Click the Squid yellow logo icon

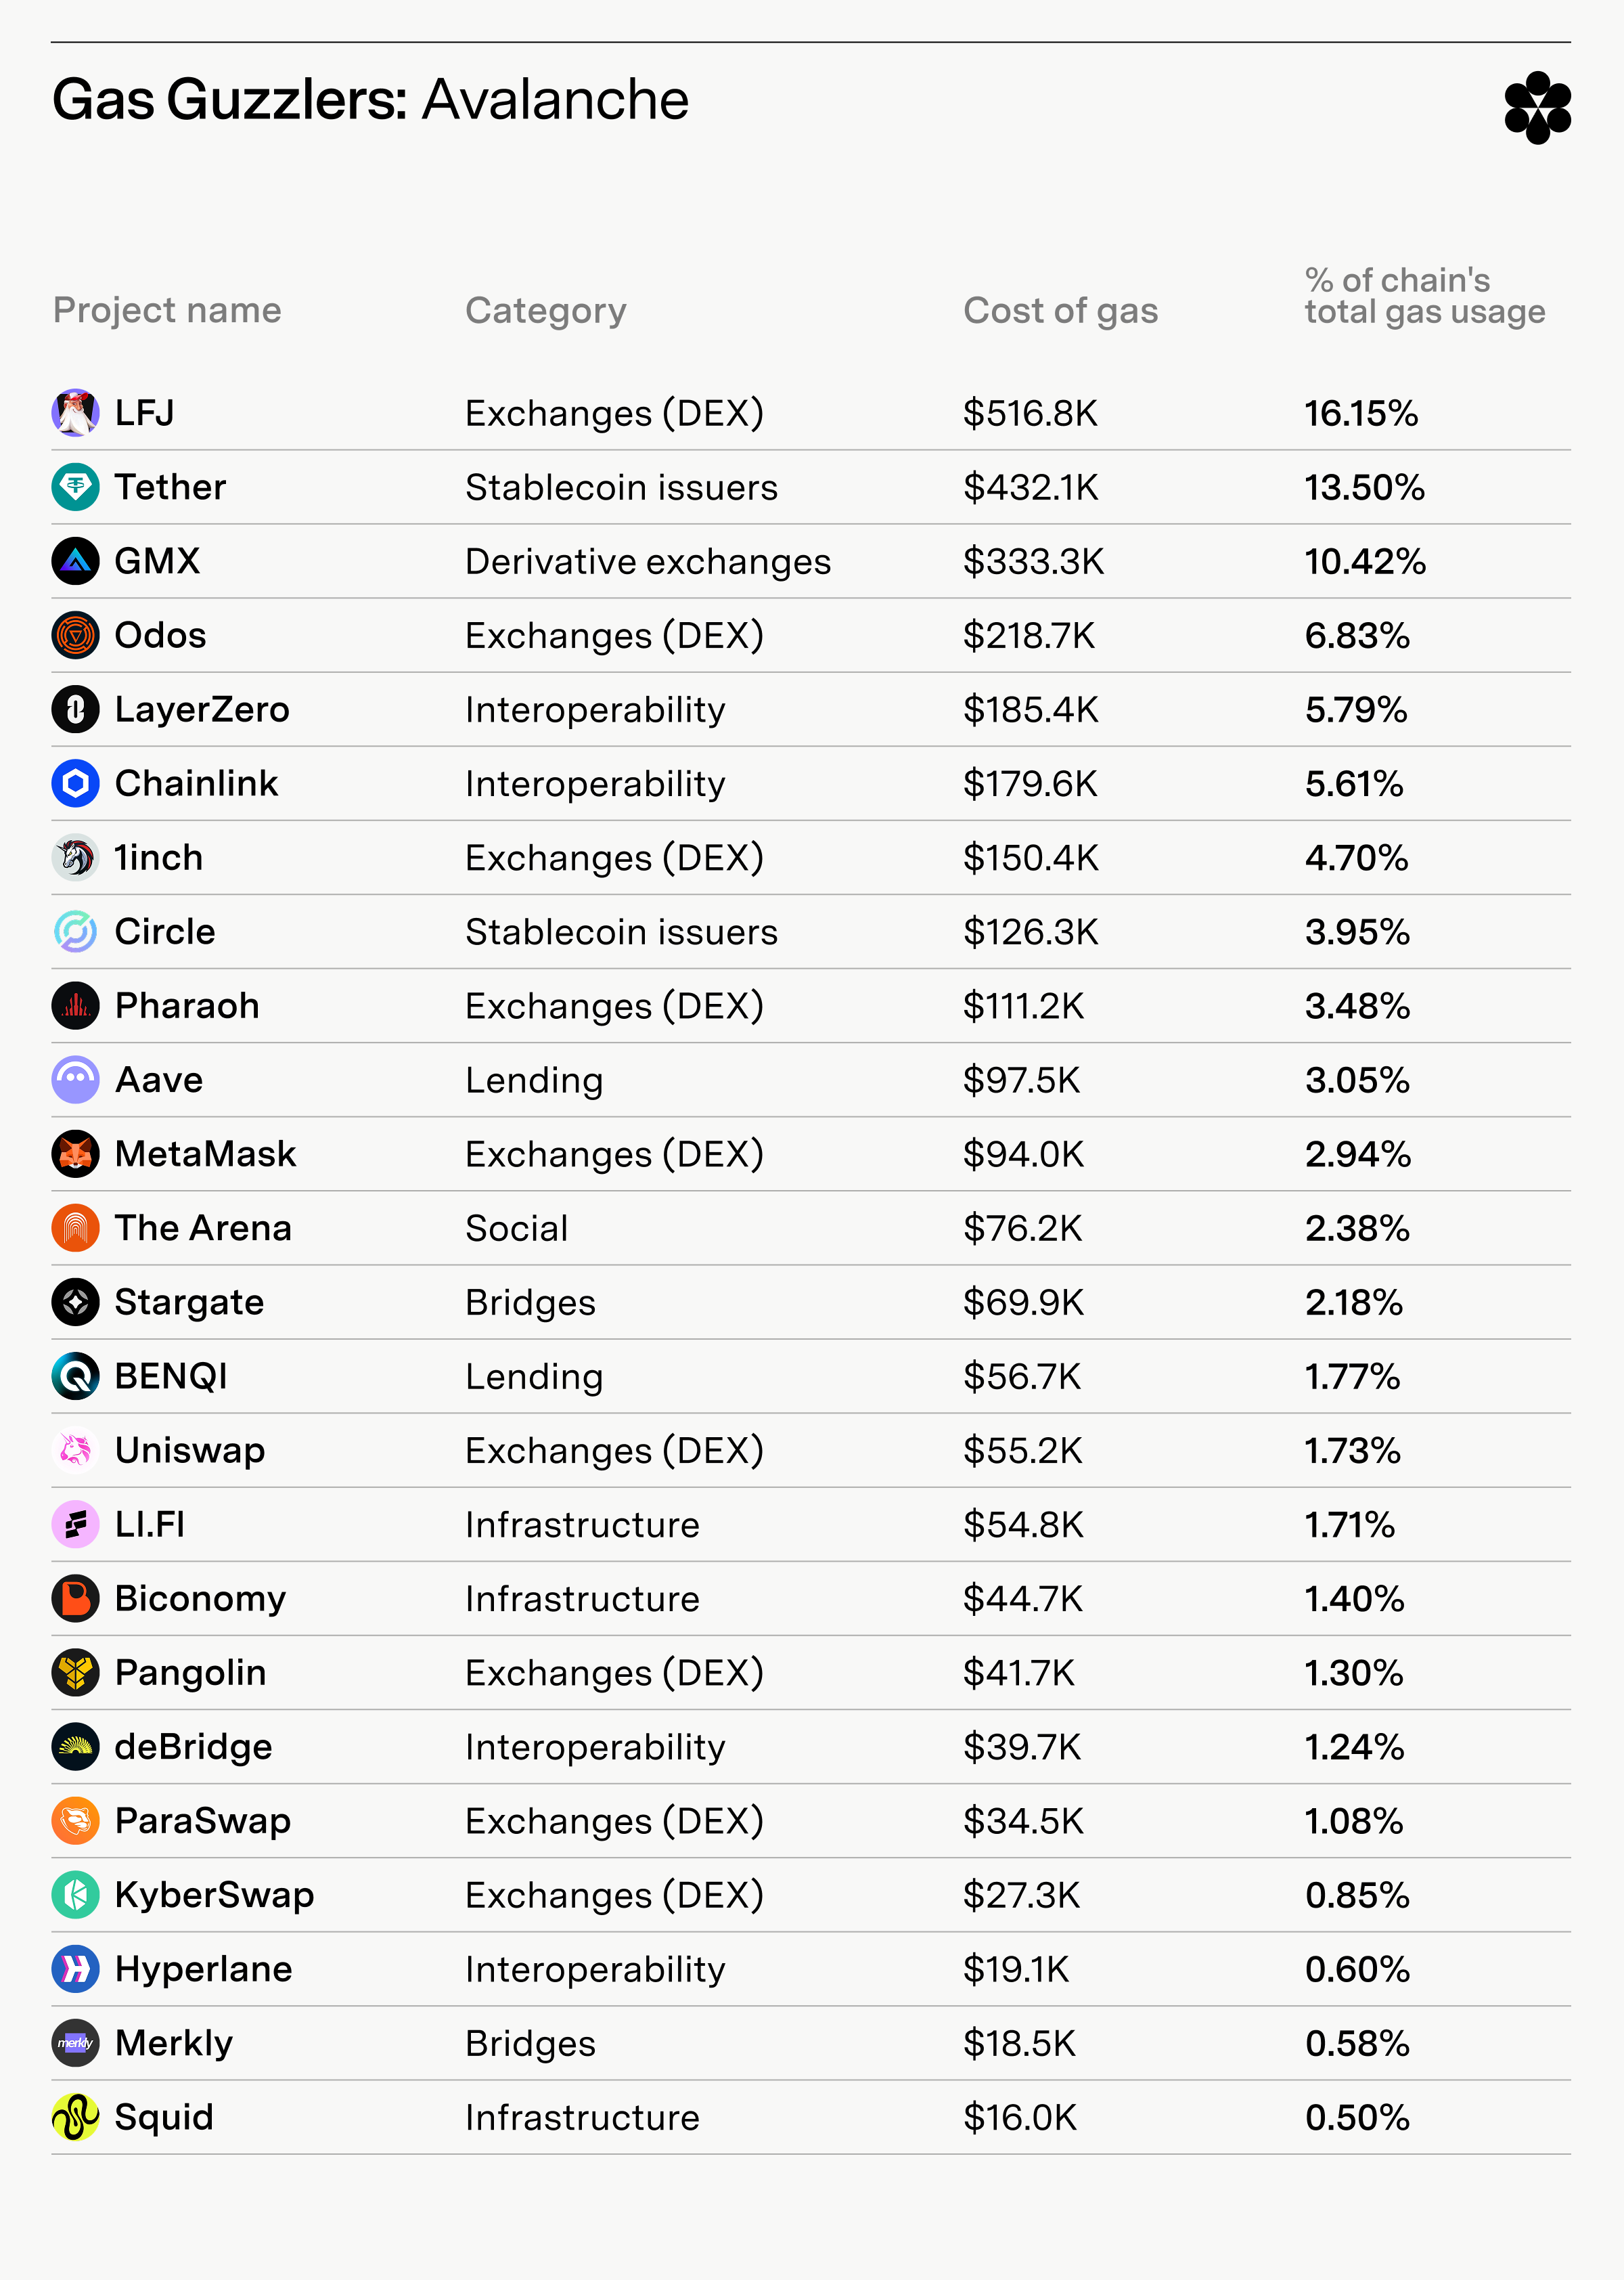(x=75, y=2117)
